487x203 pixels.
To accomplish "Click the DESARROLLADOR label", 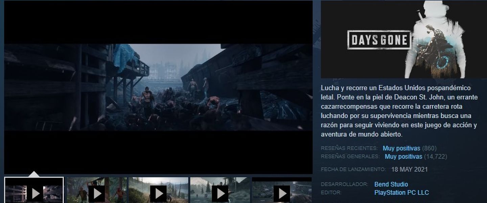I will pyautogui.click(x=345, y=184).
